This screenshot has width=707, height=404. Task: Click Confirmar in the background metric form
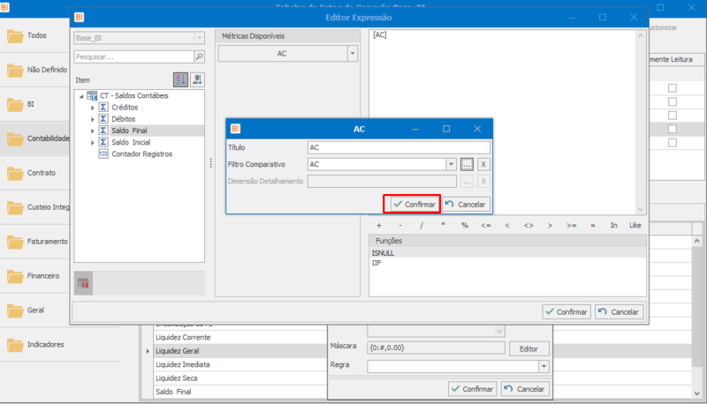472,389
